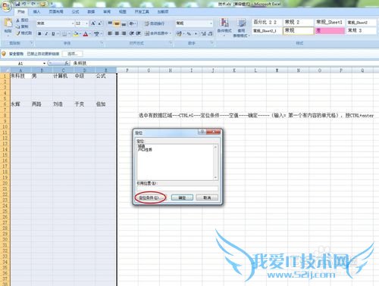The height and width of the screenshot is (286, 379).
Task: Toggle underline with the U button
Action: pos(53,33)
